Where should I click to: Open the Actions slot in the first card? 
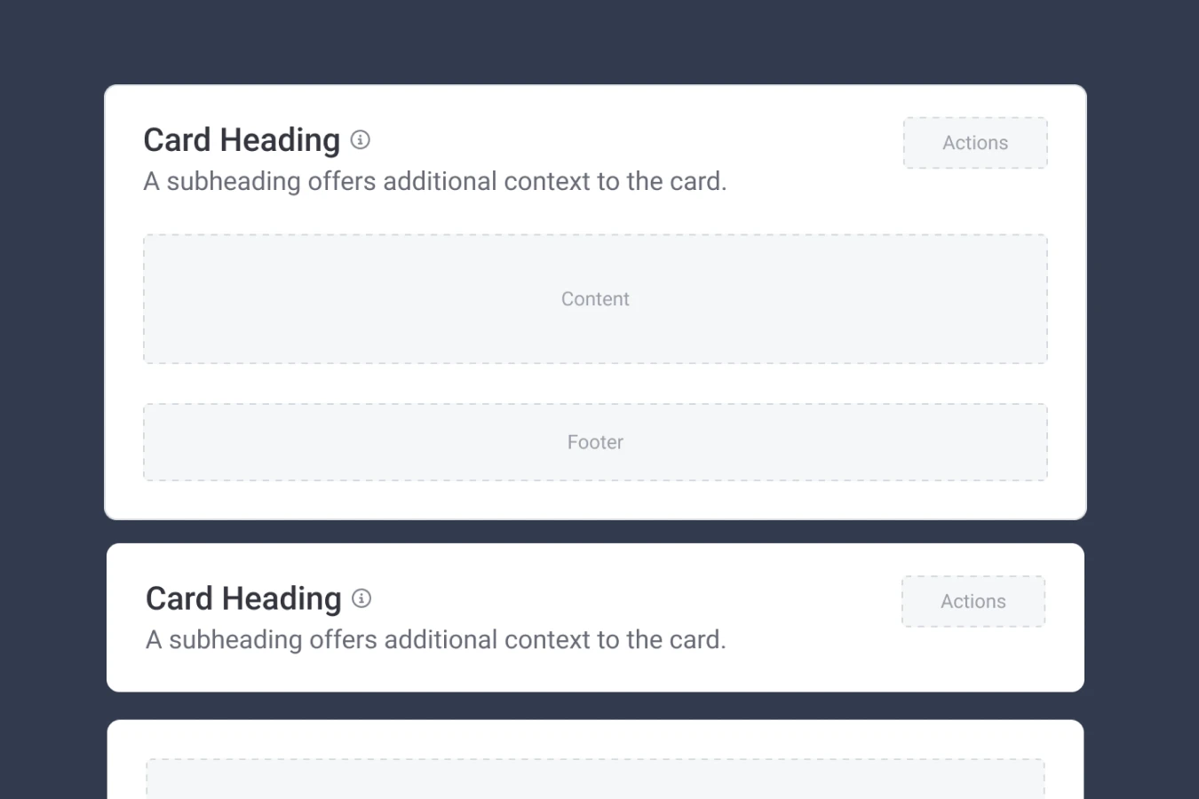[x=975, y=143]
